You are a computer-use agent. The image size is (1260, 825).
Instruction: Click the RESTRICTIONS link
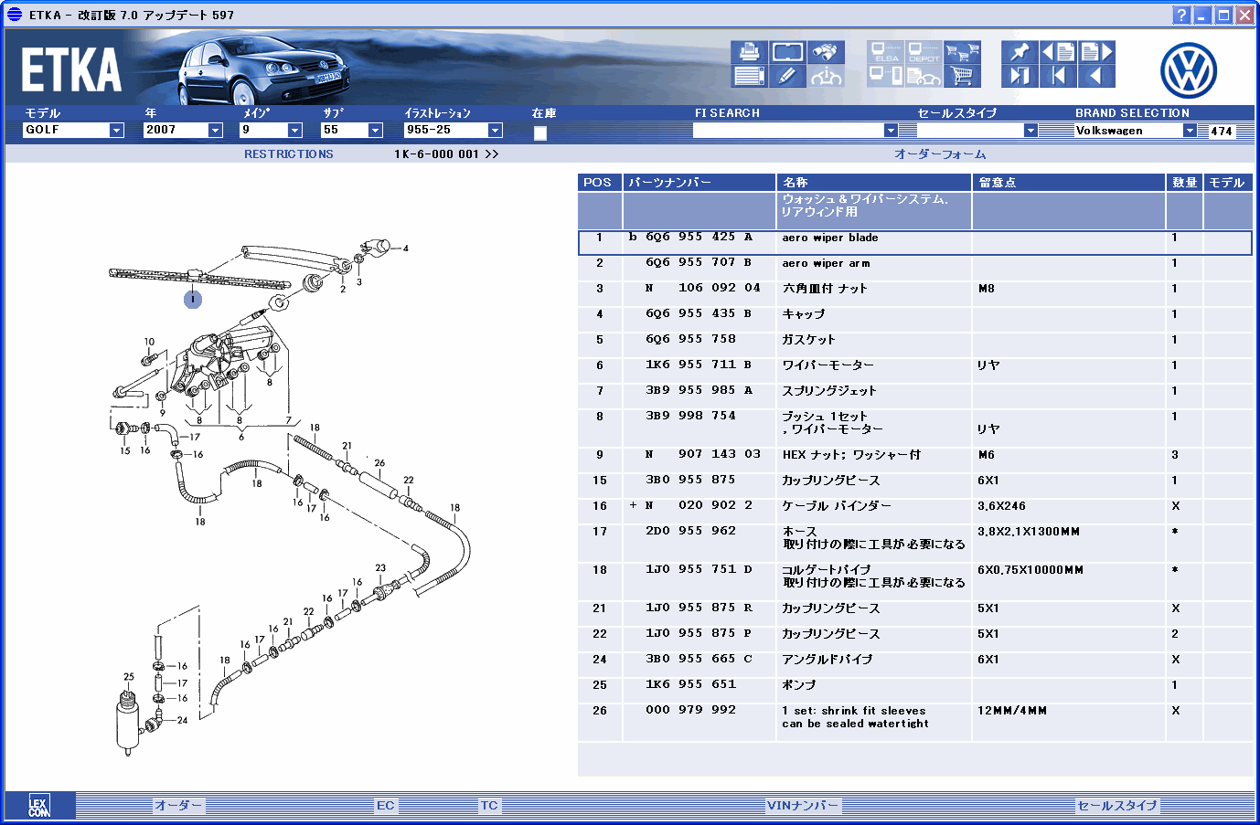(289, 154)
